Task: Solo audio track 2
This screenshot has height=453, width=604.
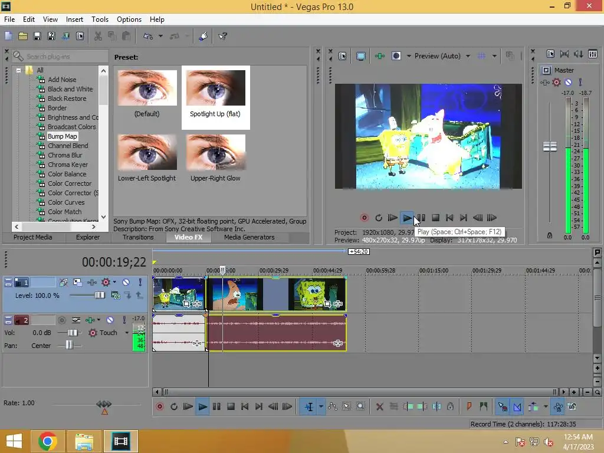Action: coord(124,320)
